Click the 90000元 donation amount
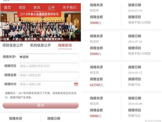The height and width of the screenshot is (122, 162). click(95, 116)
